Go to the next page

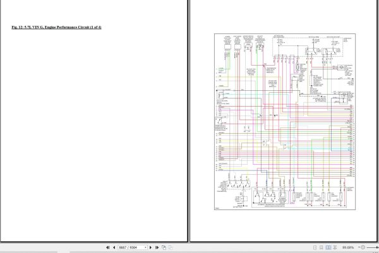click(x=150, y=247)
